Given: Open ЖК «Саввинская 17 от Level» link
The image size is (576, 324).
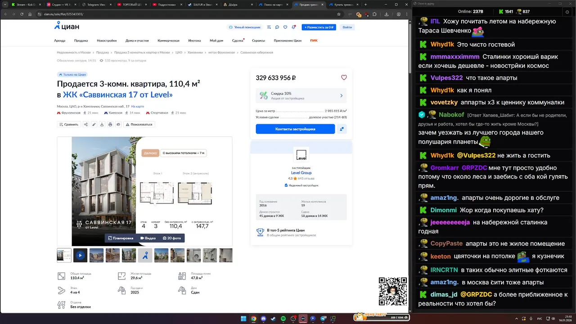Looking at the screenshot, I should click(117, 94).
